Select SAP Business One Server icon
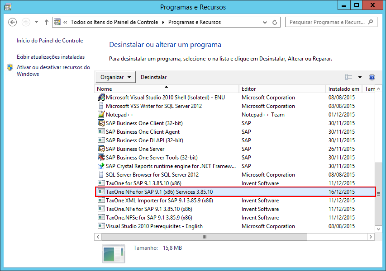The width and height of the screenshot is (386, 271). 101,149
